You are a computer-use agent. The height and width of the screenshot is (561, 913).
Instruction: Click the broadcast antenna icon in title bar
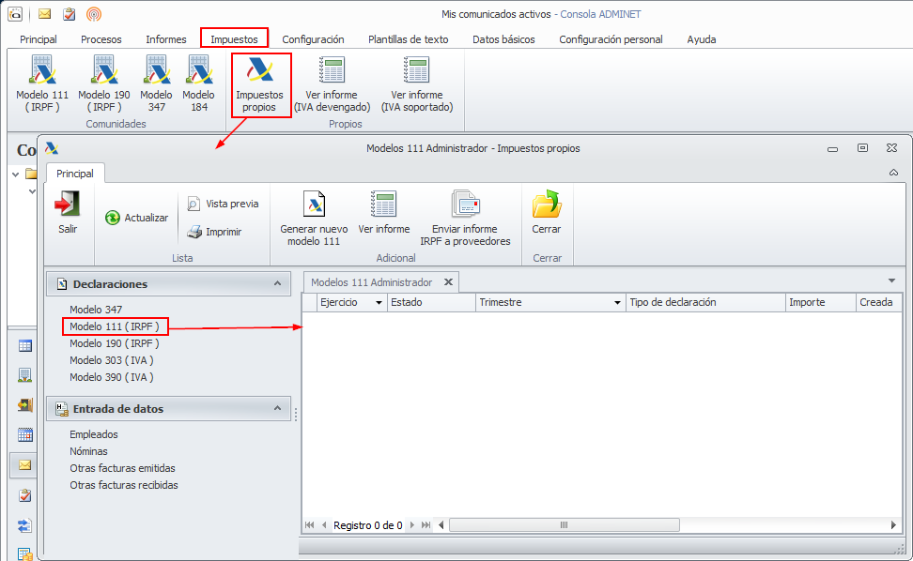click(94, 14)
